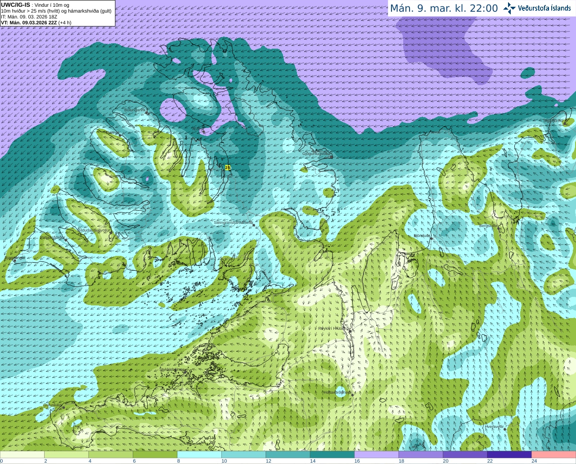Screen dimensions: 576x464
Task: Select the Gjögurflugvöllur station dot
Action: tap(331, 157)
